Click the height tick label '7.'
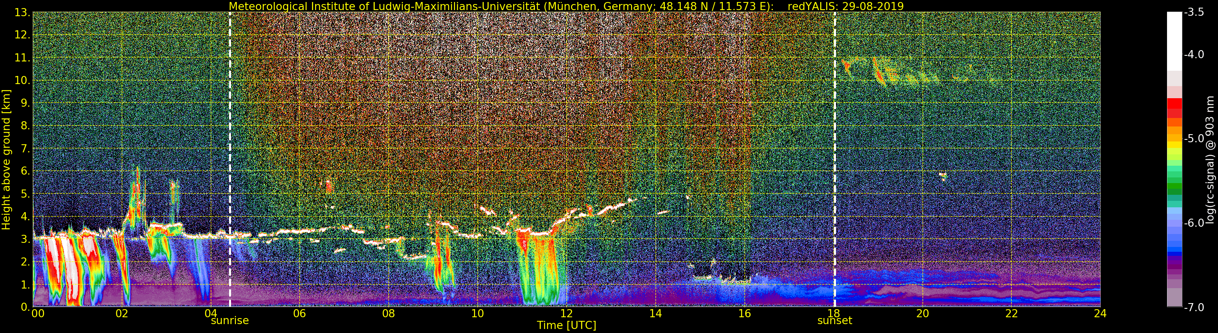 25,149
